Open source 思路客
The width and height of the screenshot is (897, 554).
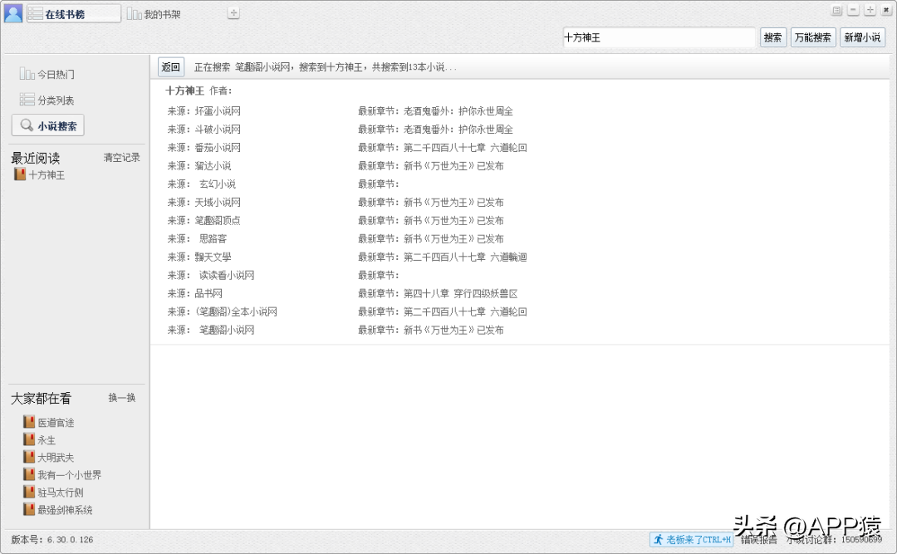click(213, 238)
